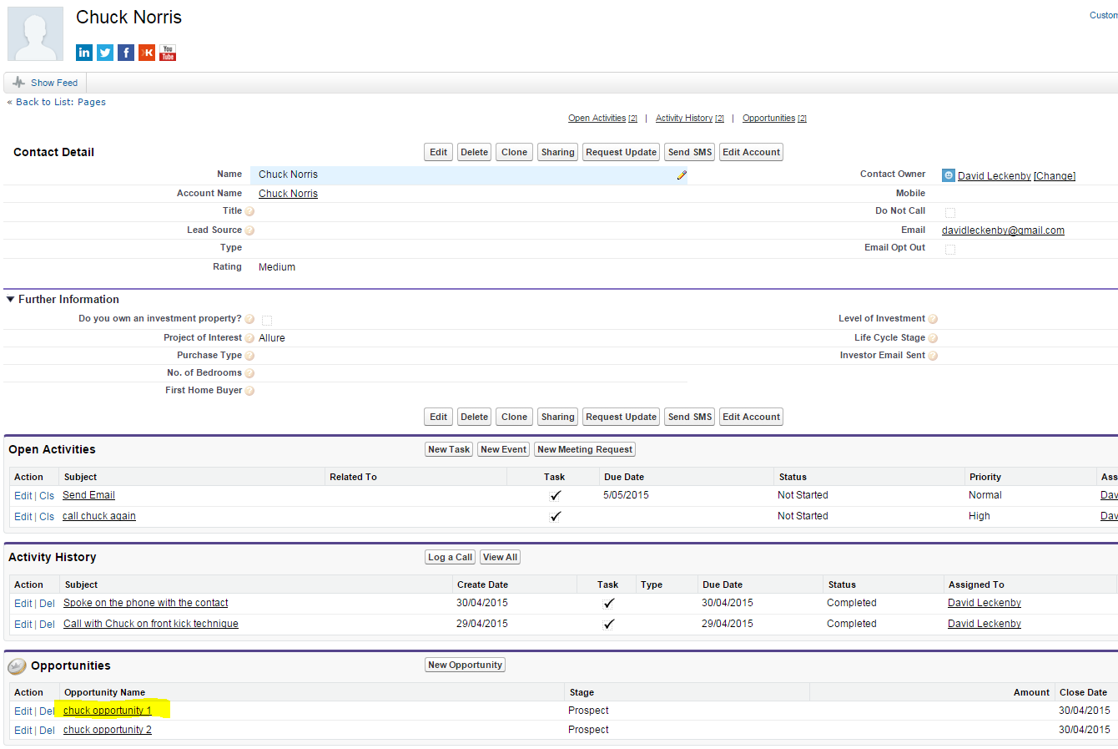Open the YouTube icon
The width and height of the screenshot is (1118, 749).
click(x=168, y=53)
